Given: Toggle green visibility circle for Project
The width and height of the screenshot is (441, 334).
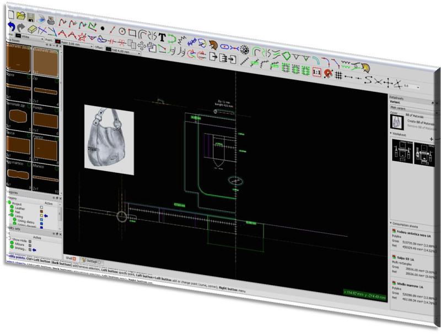Looking at the screenshot, I should coord(9,202).
